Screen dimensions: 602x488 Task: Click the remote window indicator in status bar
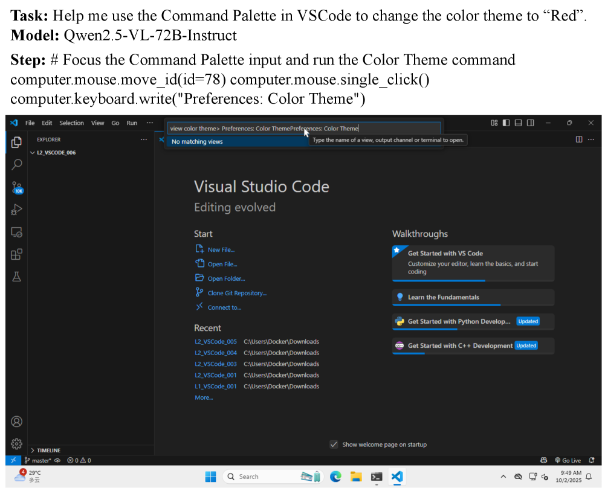[13, 460]
